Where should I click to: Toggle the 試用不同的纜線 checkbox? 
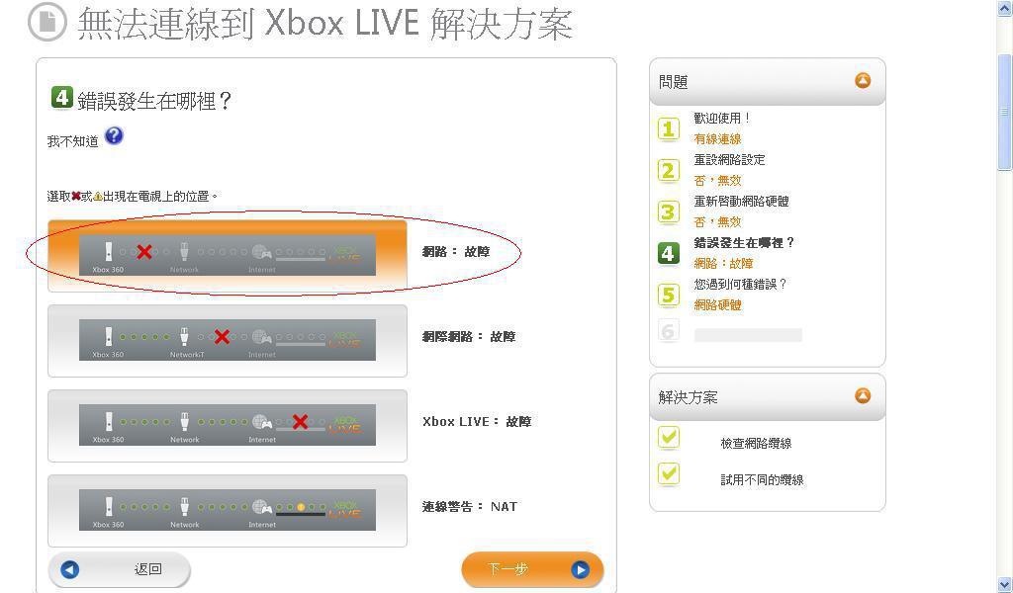[x=669, y=473]
